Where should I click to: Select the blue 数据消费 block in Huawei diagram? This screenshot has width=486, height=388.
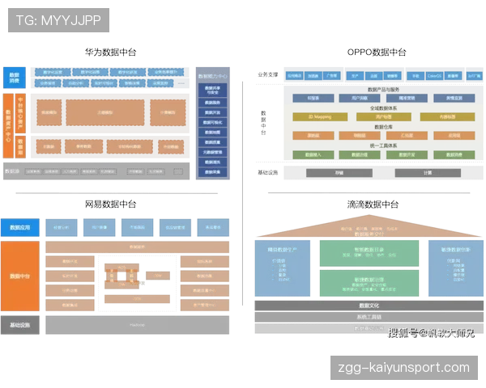click(x=15, y=78)
